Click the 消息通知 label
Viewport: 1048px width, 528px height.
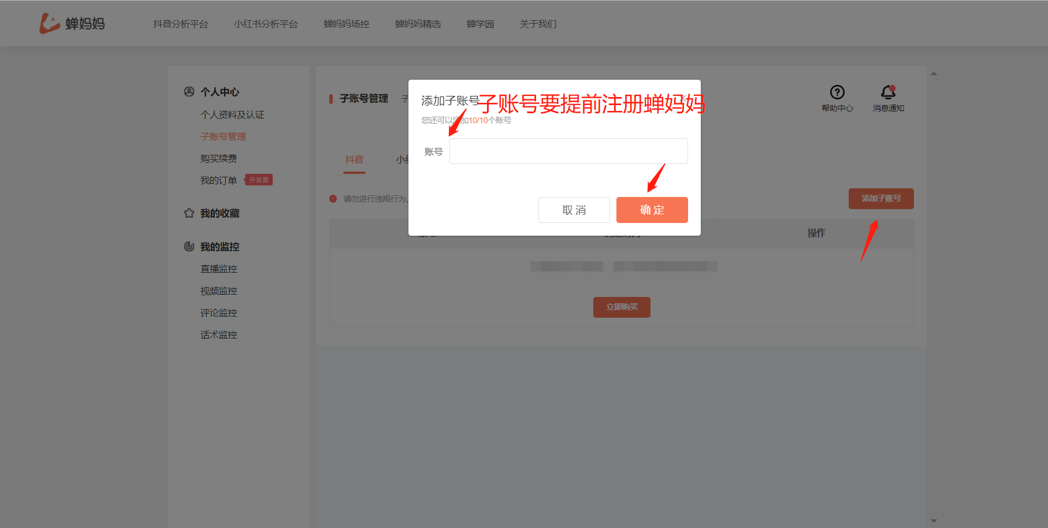pos(888,108)
